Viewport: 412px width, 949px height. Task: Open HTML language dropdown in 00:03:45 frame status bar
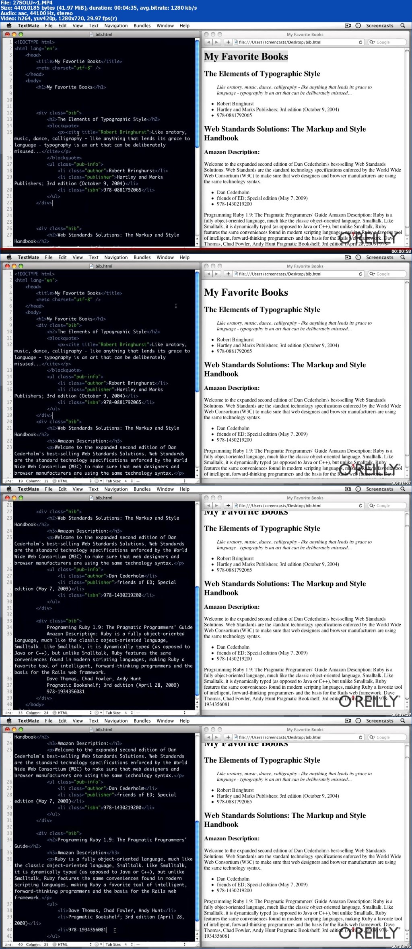tap(72, 945)
